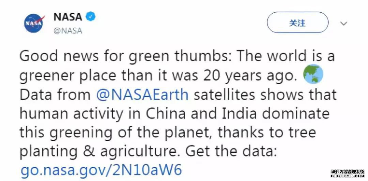Open the @NASAEarth mention link
The width and height of the screenshot is (368, 181).
coord(142,94)
